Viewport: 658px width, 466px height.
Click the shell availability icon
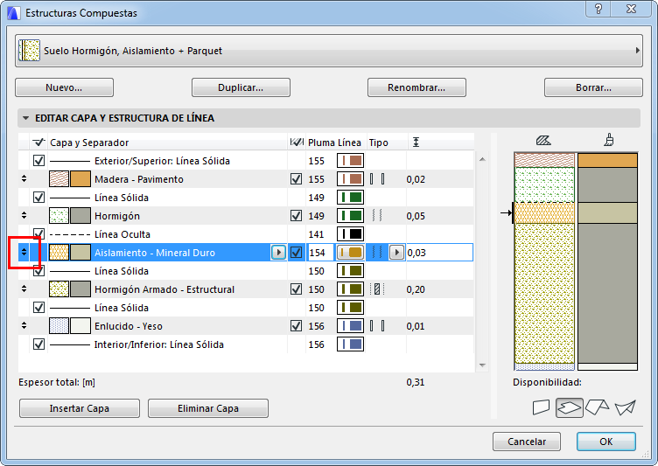[626, 407]
